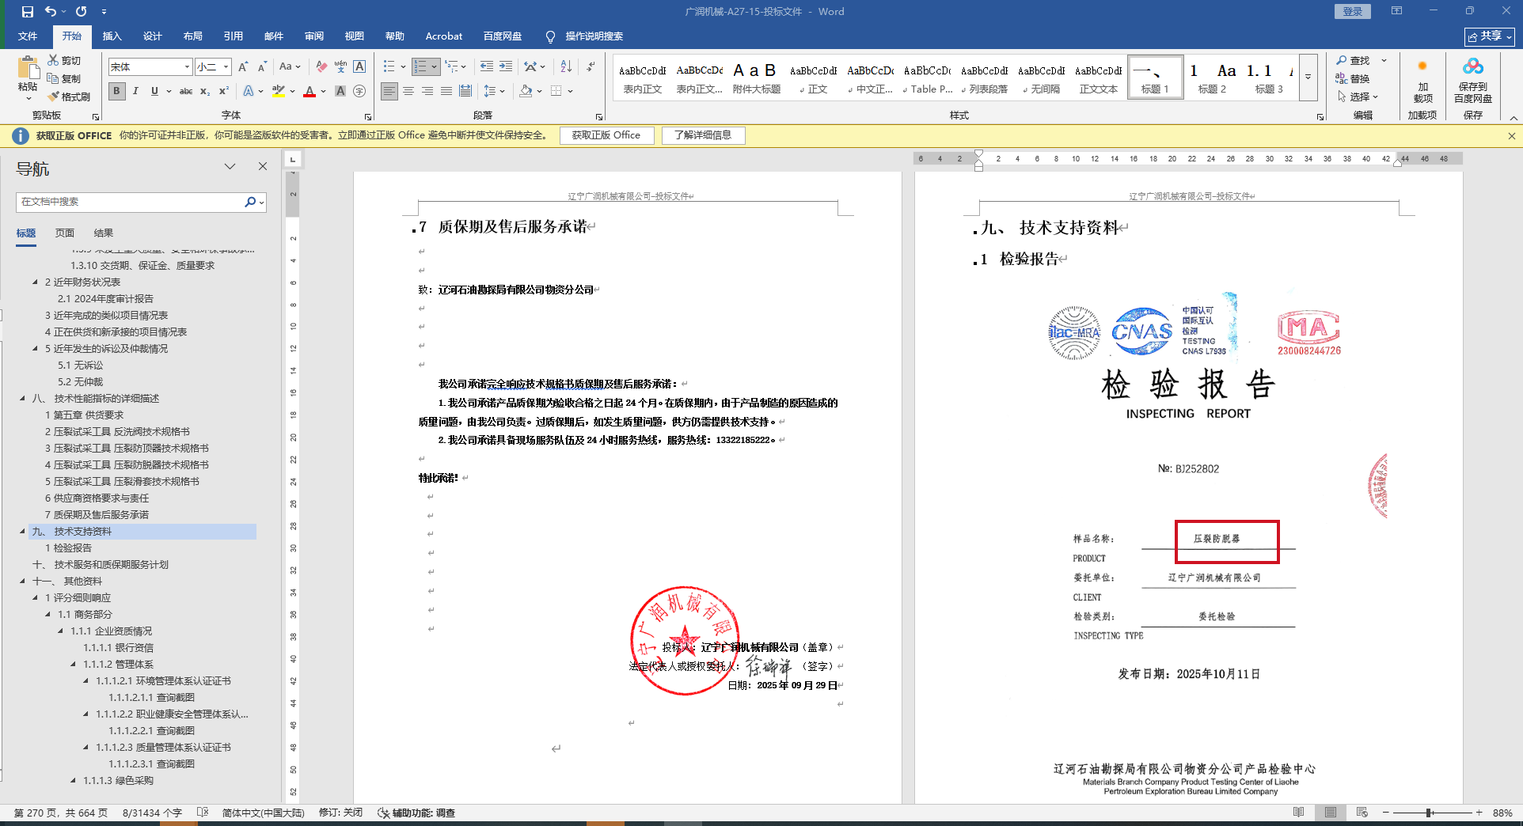
Task: Apply strikethrough (abc) formatting
Action: [x=186, y=91]
